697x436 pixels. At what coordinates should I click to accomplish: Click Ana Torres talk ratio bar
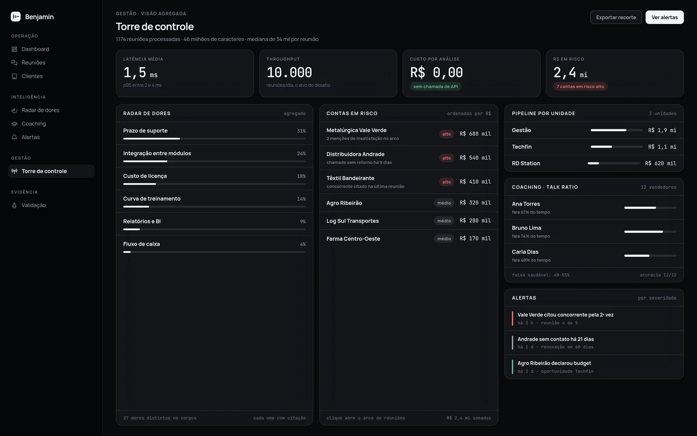pos(650,208)
